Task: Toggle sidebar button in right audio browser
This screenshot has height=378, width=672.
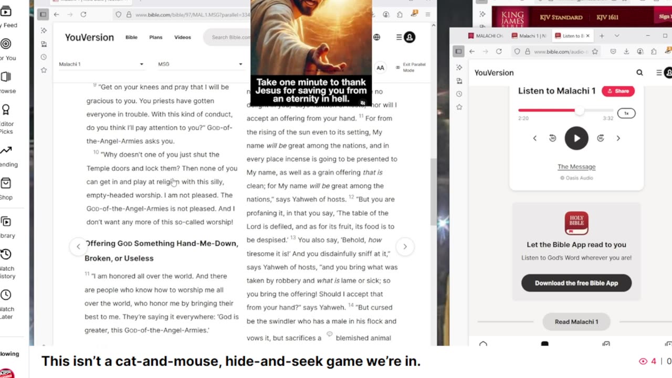Action: (x=458, y=51)
